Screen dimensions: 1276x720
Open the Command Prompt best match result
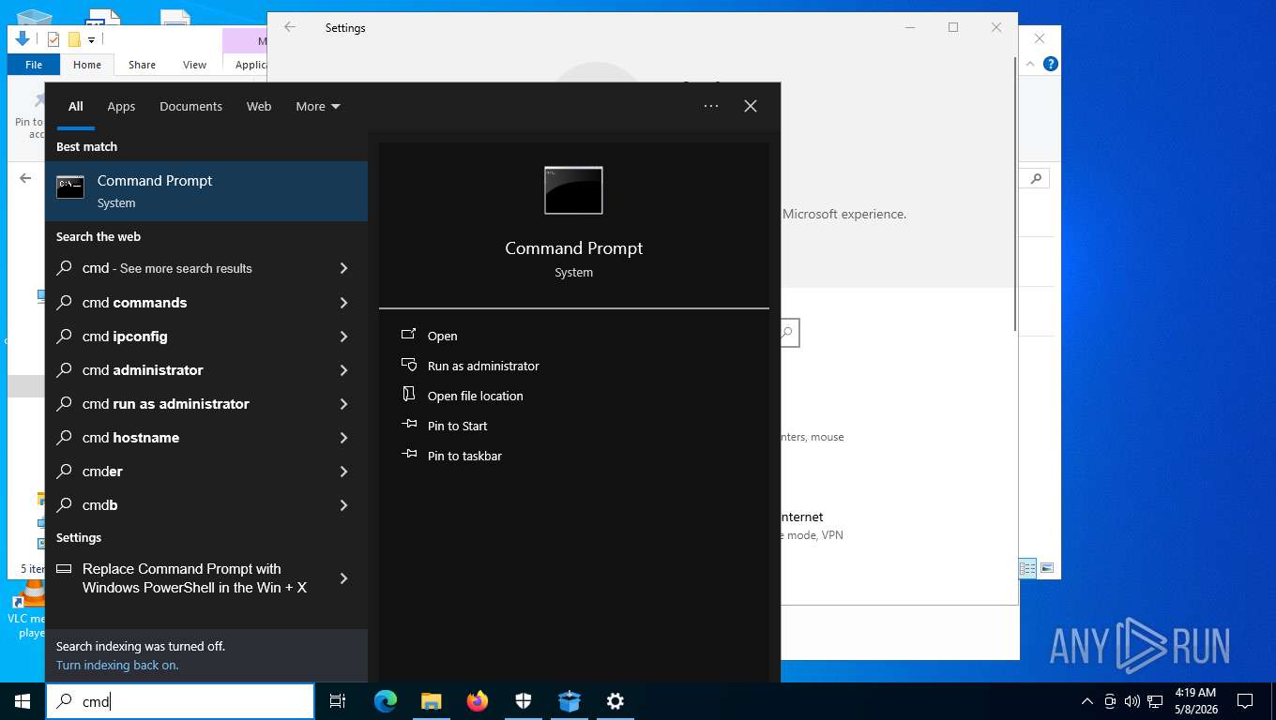206,191
